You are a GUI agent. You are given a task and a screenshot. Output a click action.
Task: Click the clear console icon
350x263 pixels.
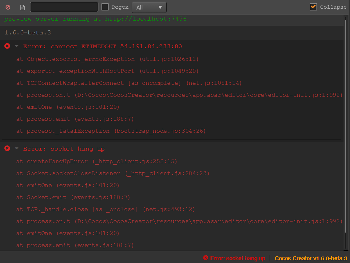(8, 7)
